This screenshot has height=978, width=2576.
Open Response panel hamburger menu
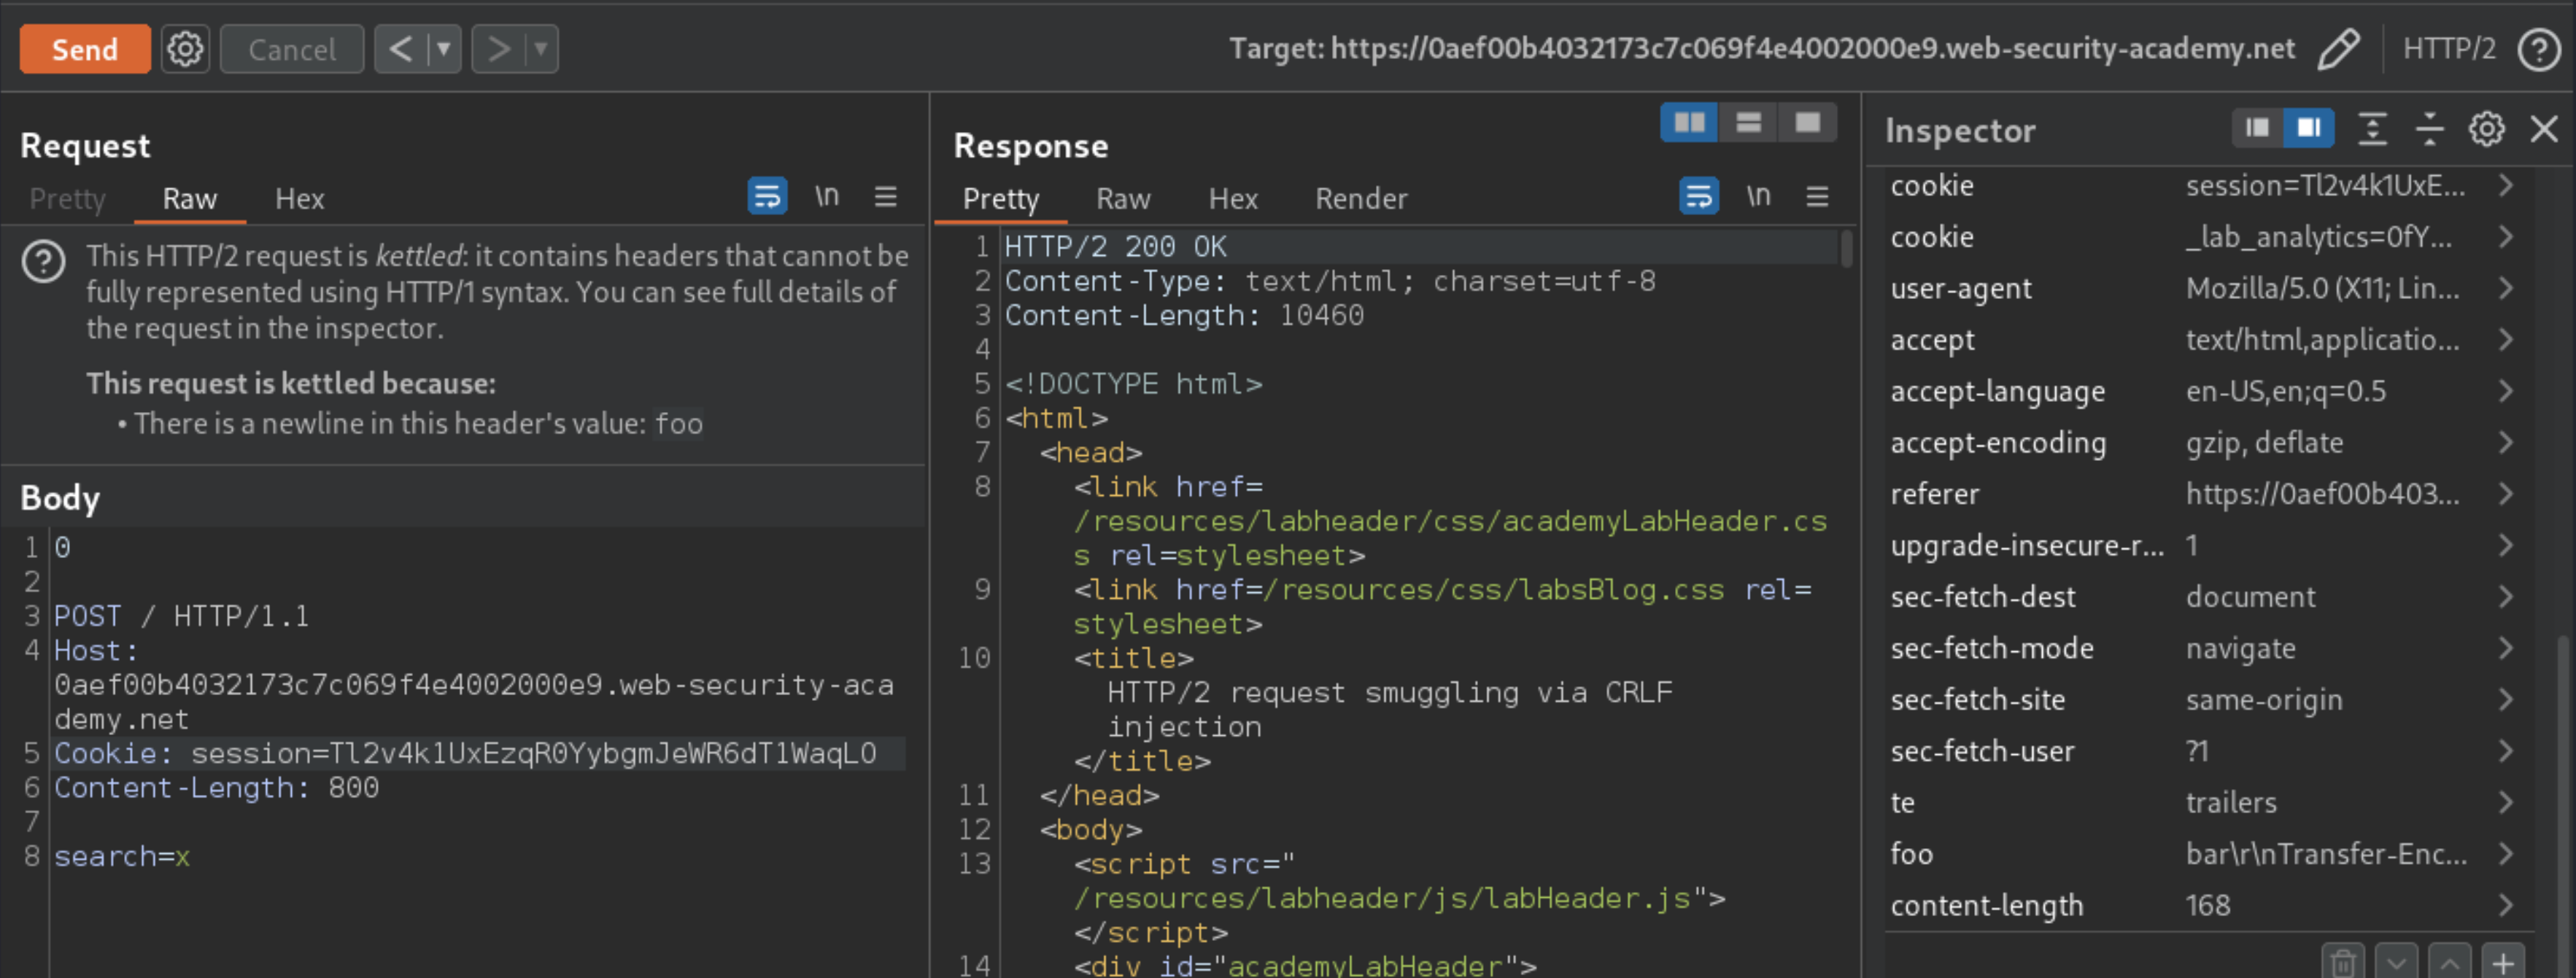[1817, 196]
